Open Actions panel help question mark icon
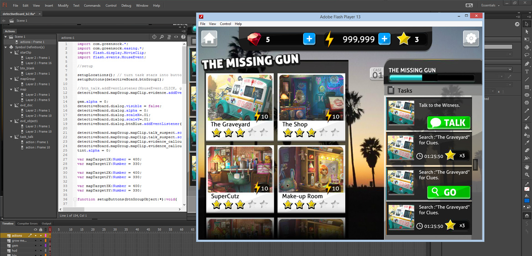 pyautogui.click(x=183, y=37)
